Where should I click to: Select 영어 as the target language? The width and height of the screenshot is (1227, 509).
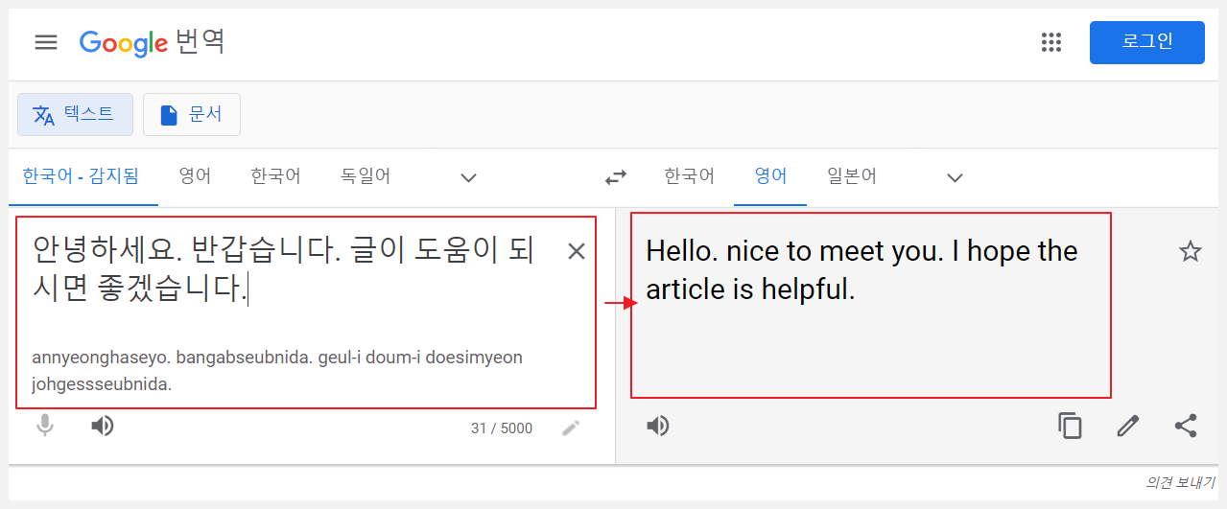(770, 176)
